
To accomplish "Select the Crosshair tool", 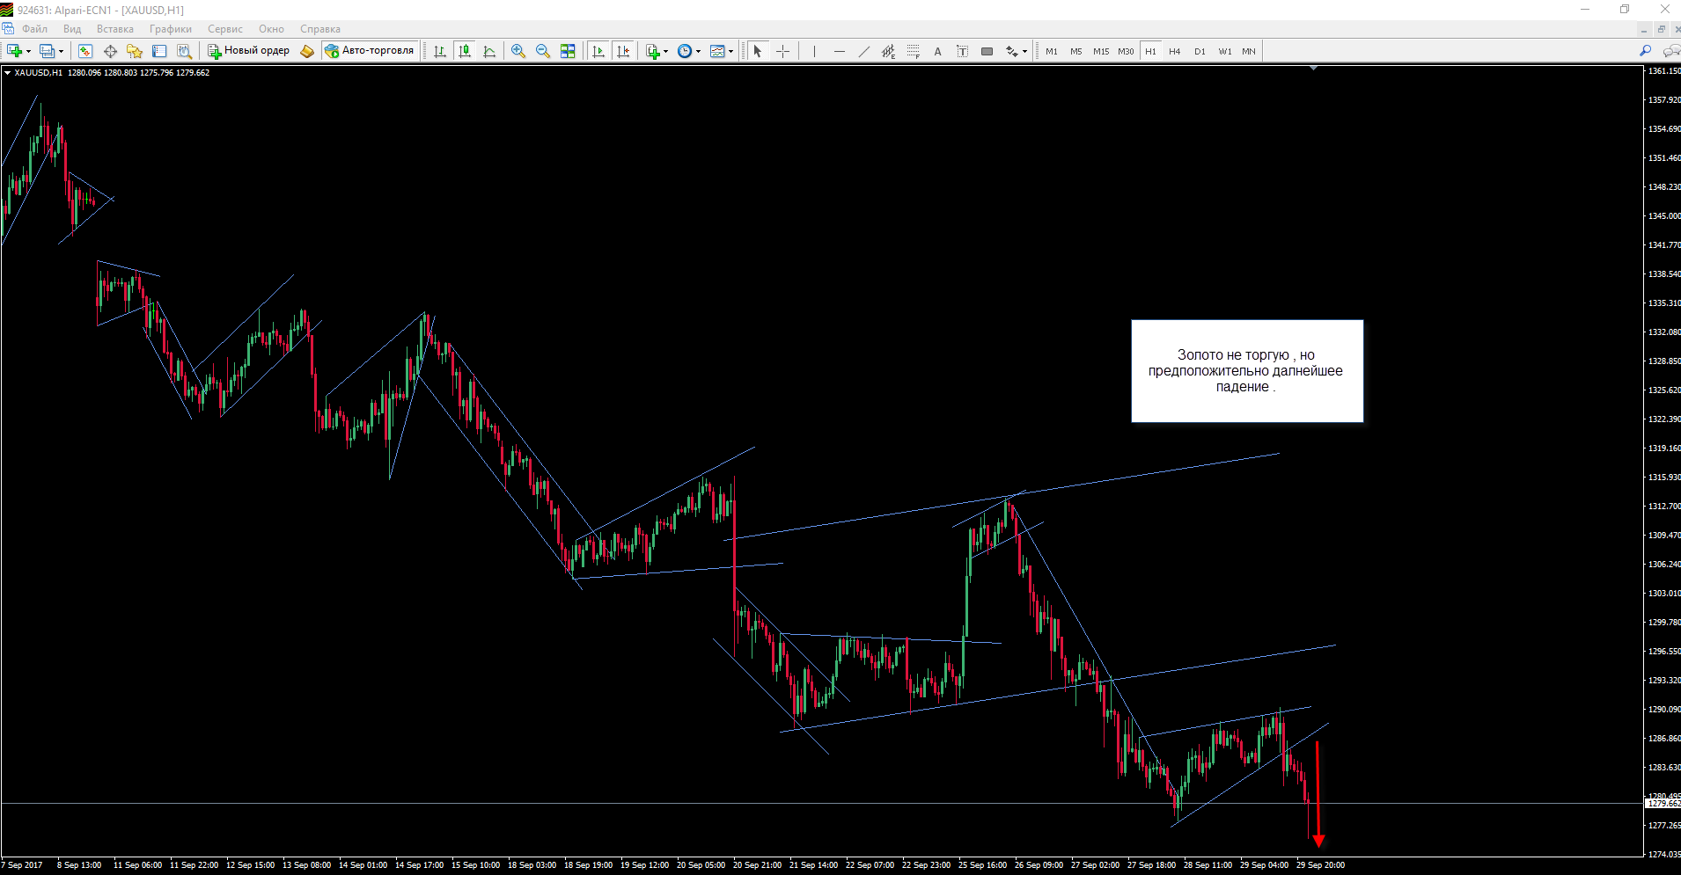I will coord(782,51).
